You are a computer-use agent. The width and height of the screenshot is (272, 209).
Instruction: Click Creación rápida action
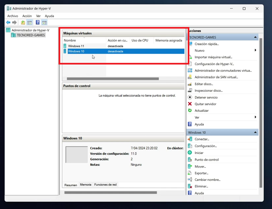coord(206,44)
